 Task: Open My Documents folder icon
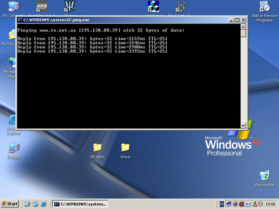pos(12,34)
